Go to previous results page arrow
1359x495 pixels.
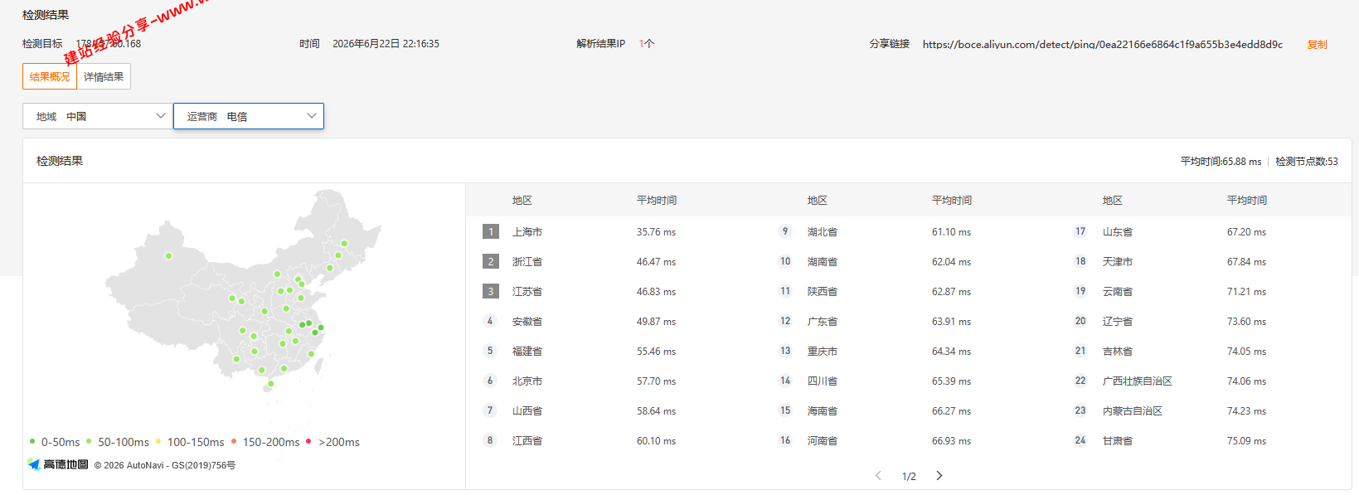pos(879,476)
